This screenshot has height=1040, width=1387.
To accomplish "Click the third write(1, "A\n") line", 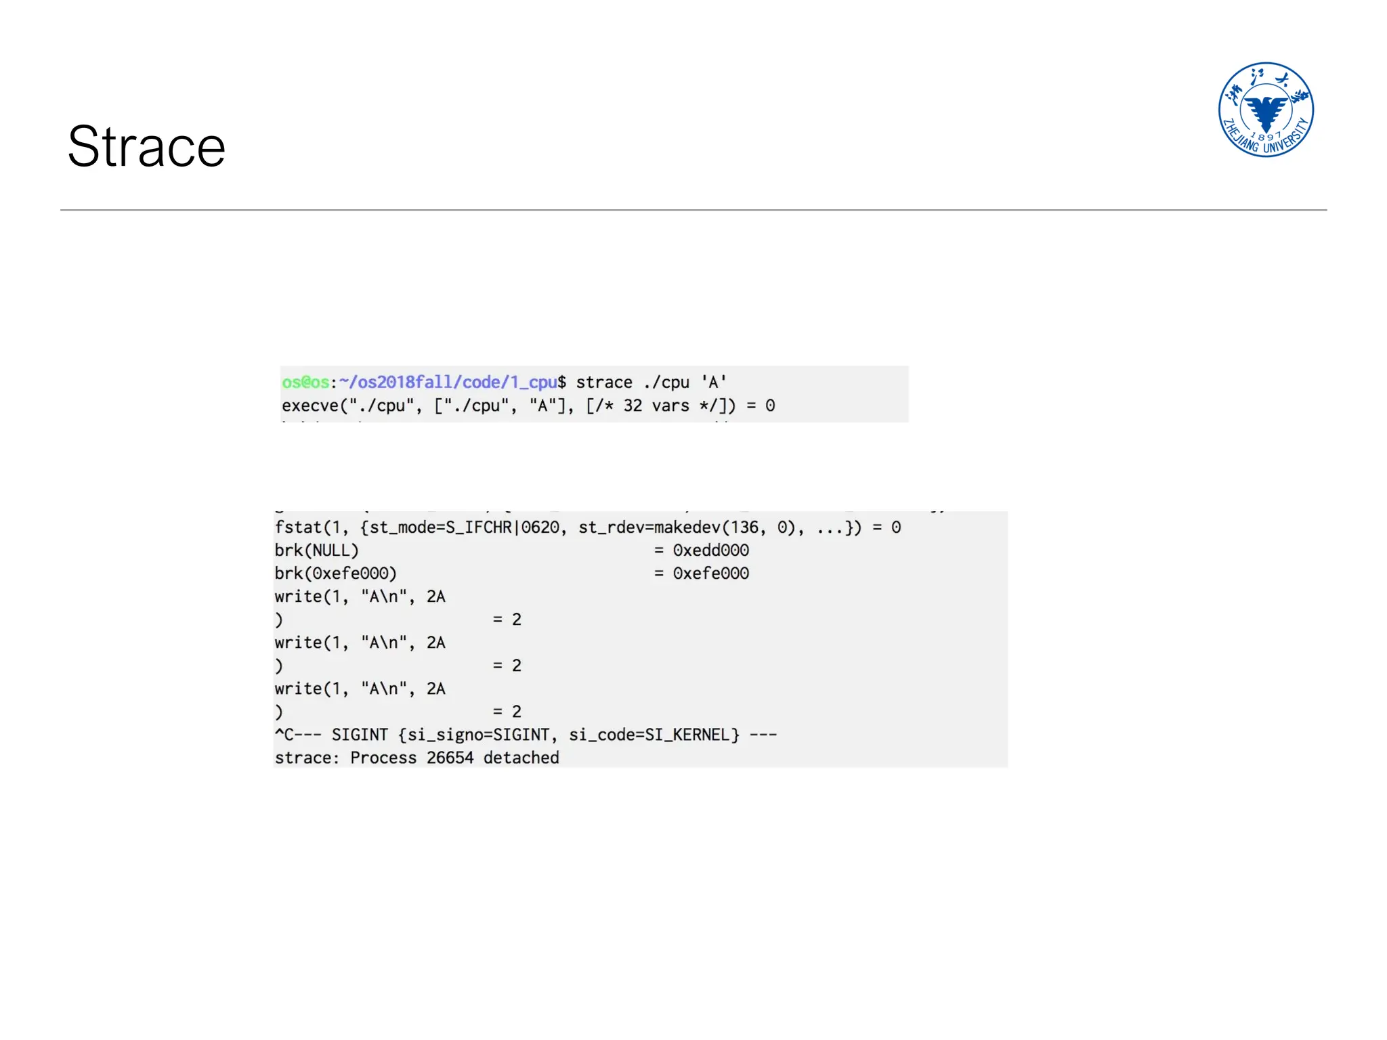I will tap(360, 689).
